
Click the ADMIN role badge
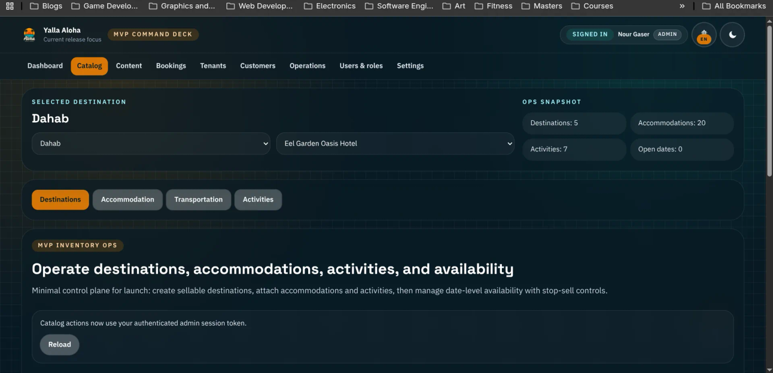(x=668, y=34)
